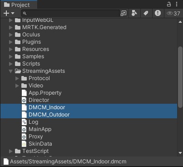Open the Project panel more options menu
The width and height of the screenshot is (183, 167).
[x=177, y=4]
